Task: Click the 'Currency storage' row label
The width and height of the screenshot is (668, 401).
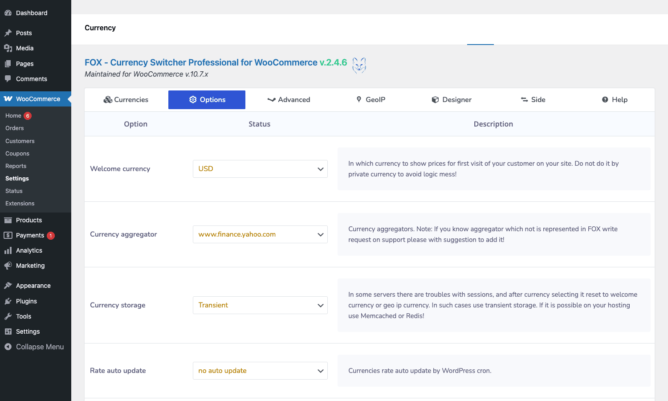Action: [x=118, y=305]
